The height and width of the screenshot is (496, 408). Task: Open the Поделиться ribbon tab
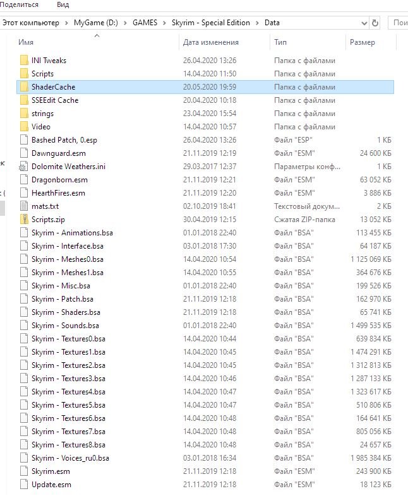pyautogui.click(x=20, y=4)
